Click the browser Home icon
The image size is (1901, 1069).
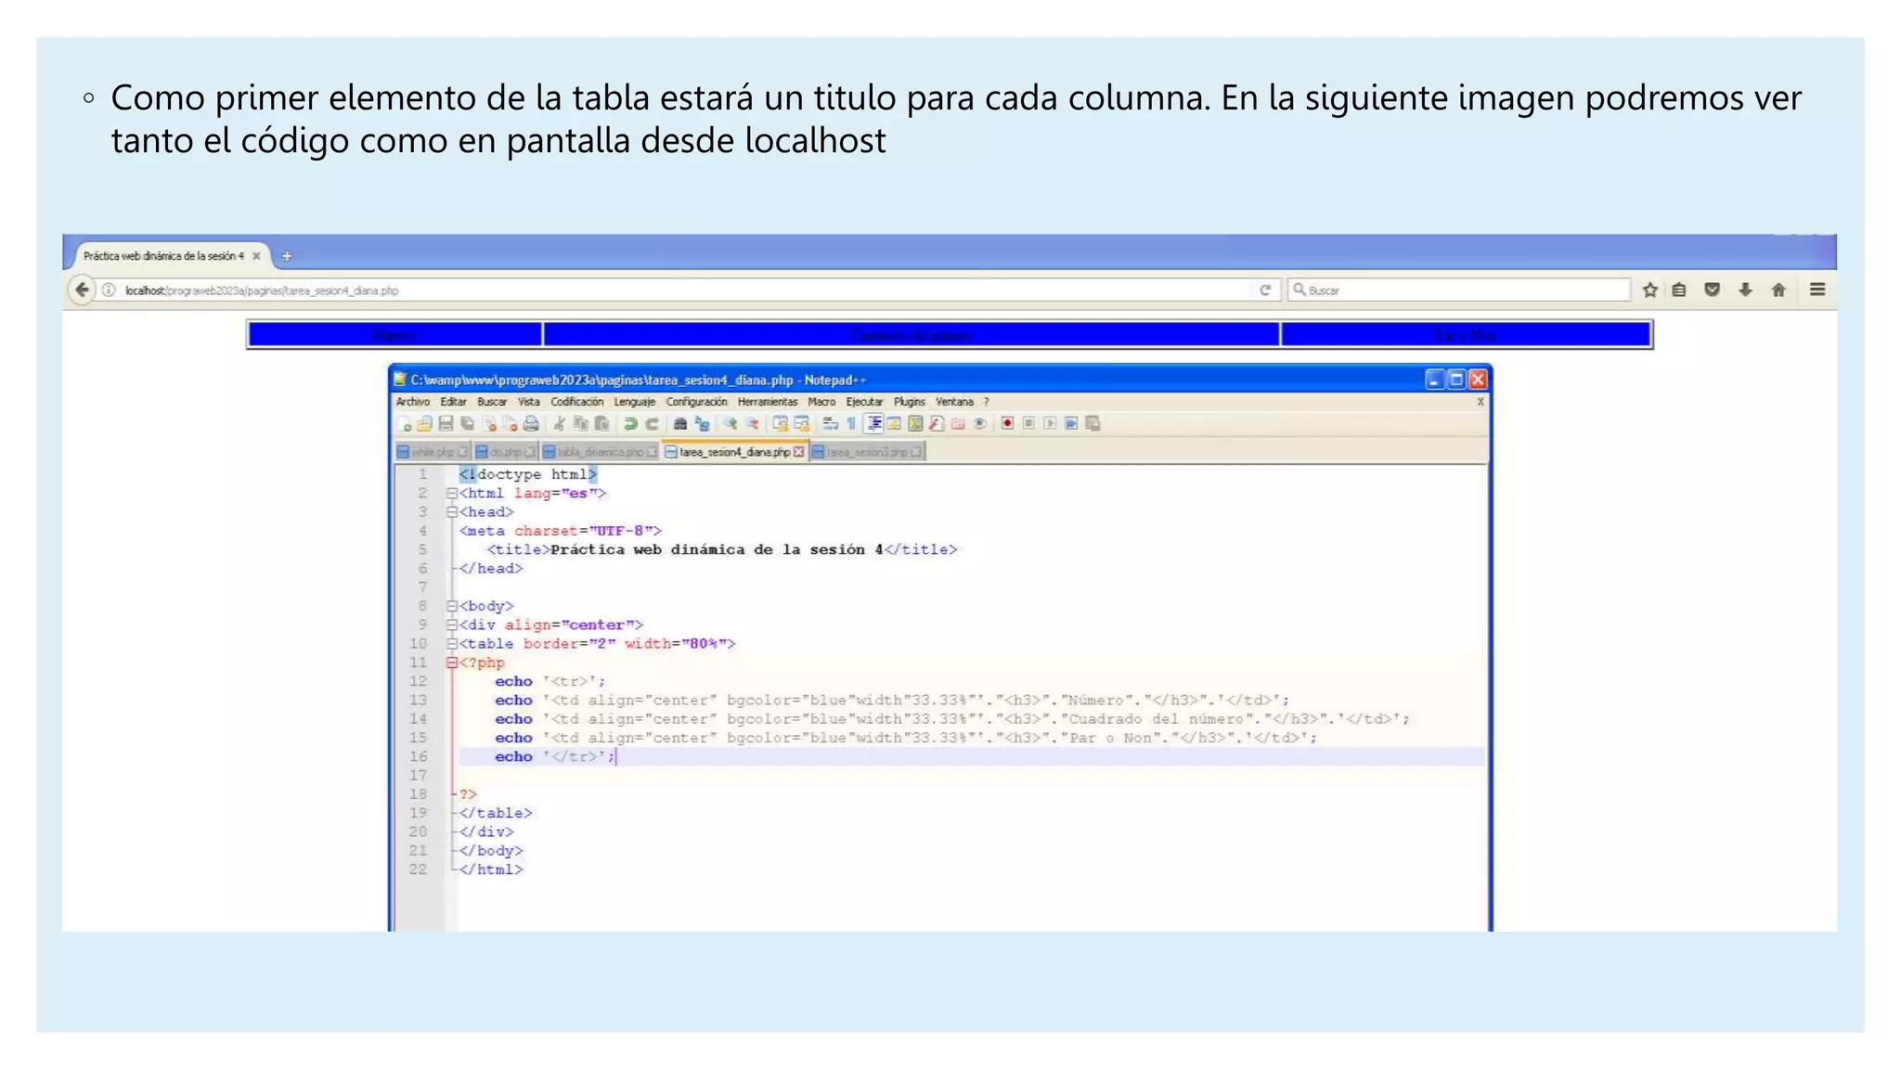click(1778, 290)
